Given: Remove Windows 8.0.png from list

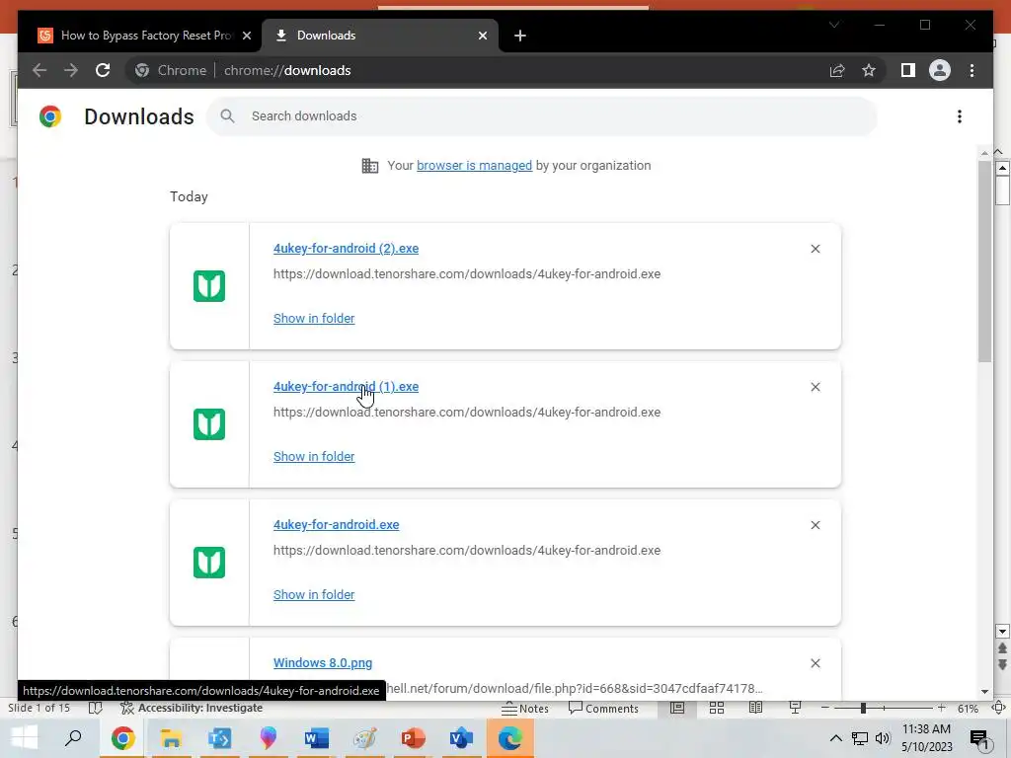Looking at the screenshot, I should coord(815,663).
